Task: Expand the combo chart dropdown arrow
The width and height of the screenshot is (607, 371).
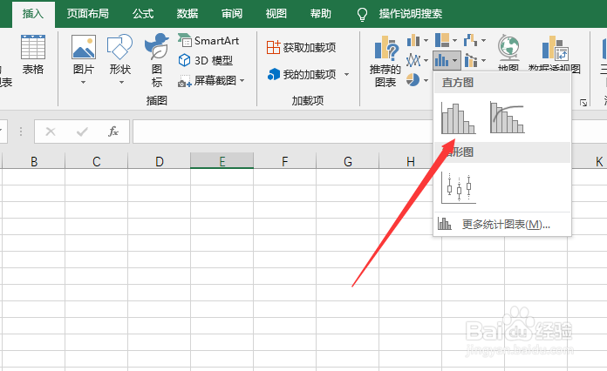Action: [x=483, y=60]
